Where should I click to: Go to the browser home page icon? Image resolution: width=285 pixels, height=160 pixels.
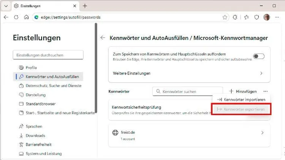coord(26,17)
